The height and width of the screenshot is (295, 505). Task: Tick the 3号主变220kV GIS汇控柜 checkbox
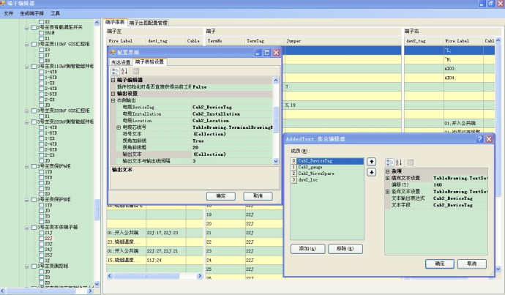click(33, 109)
